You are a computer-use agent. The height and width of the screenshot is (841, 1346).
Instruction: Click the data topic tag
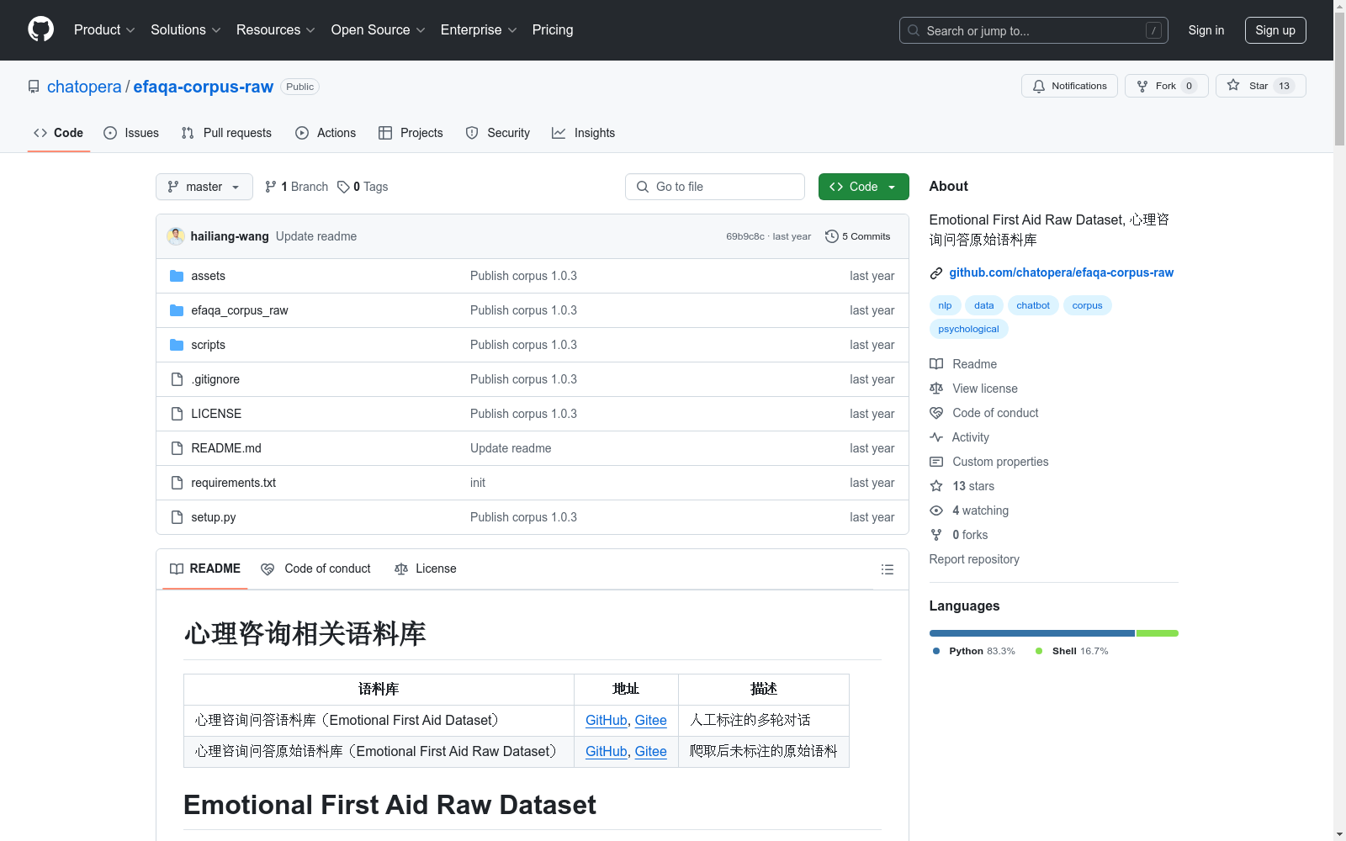(x=984, y=305)
